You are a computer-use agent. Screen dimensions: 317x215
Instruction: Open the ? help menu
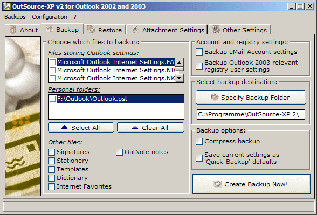point(75,17)
